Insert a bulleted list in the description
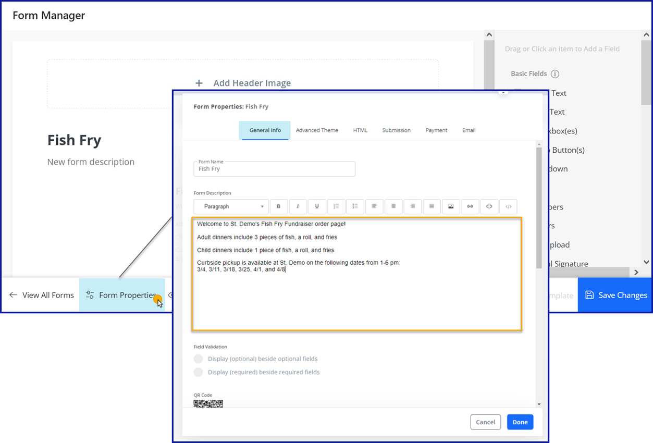The image size is (653, 443). tap(355, 206)
